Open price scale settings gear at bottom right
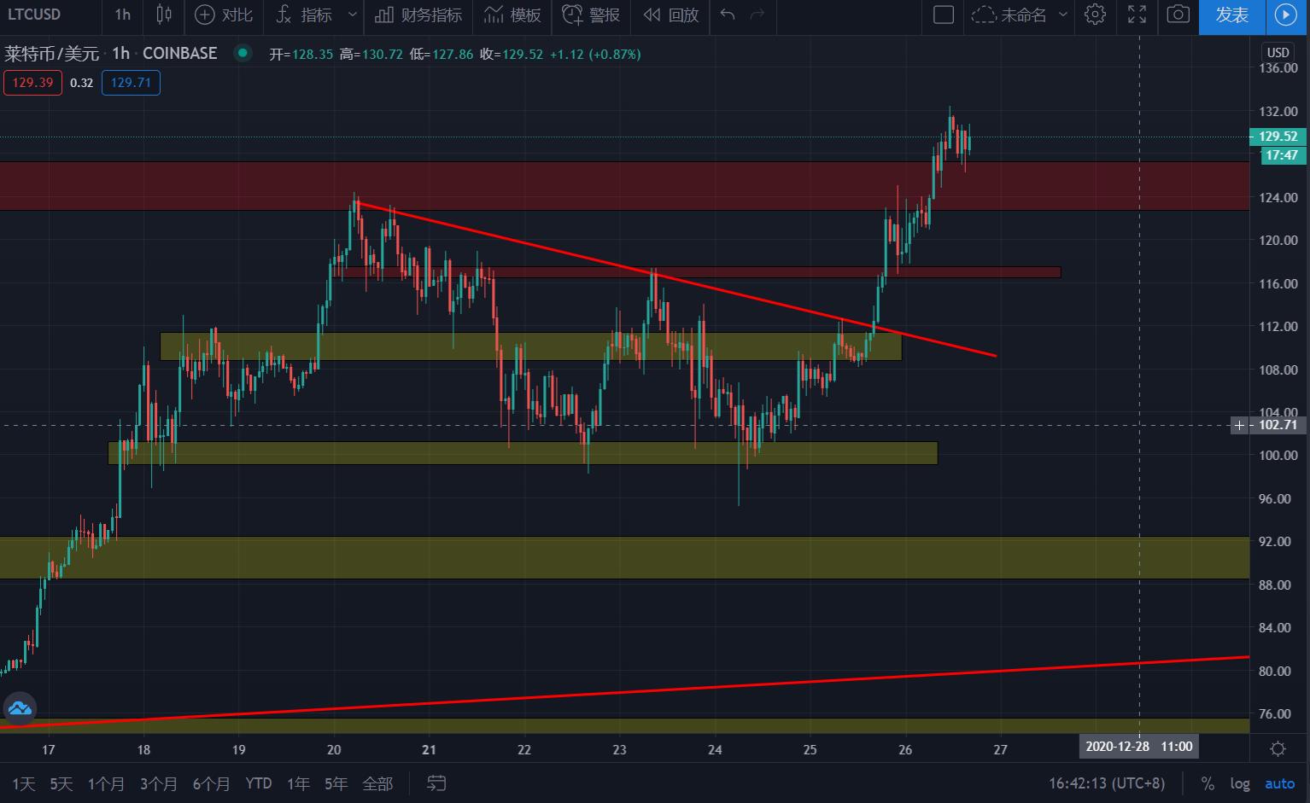1310x803 pixels. coord(1278,748)
